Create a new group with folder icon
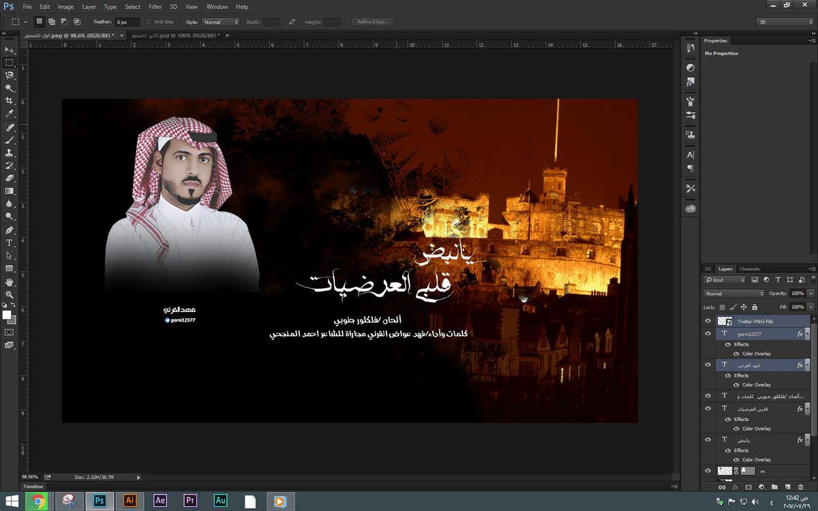The image size is (818, 511). (x=774, y=487)
